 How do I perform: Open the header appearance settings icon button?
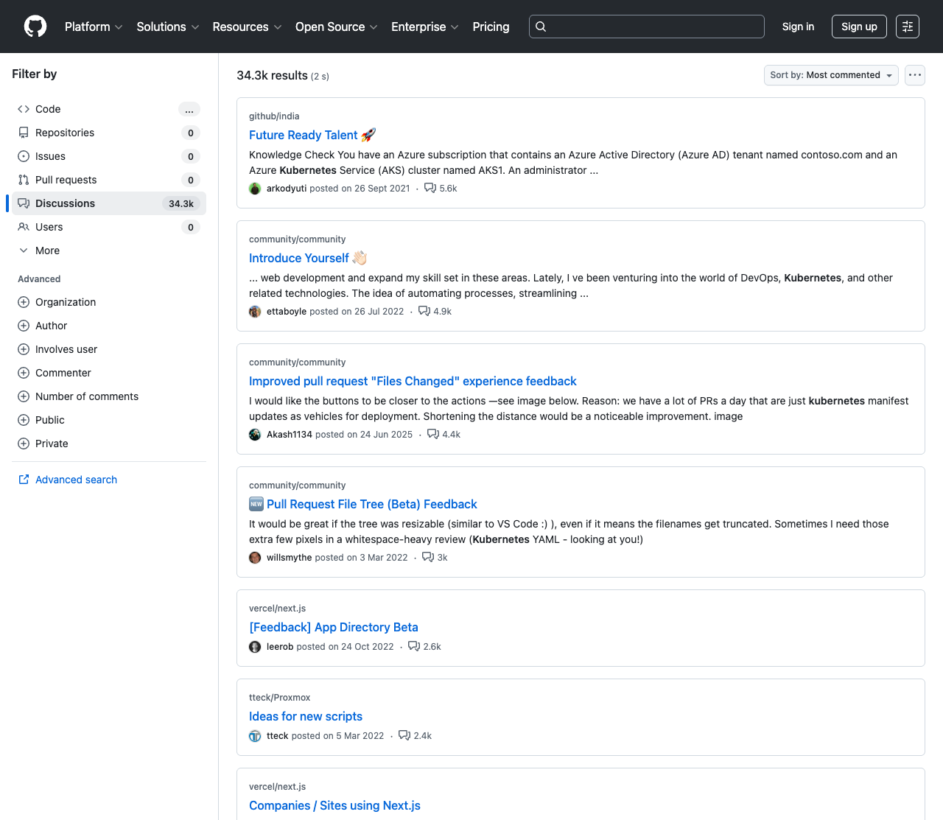[908, 27]
